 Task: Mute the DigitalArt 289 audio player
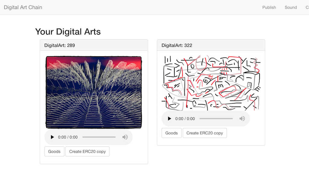click(125, 137)
